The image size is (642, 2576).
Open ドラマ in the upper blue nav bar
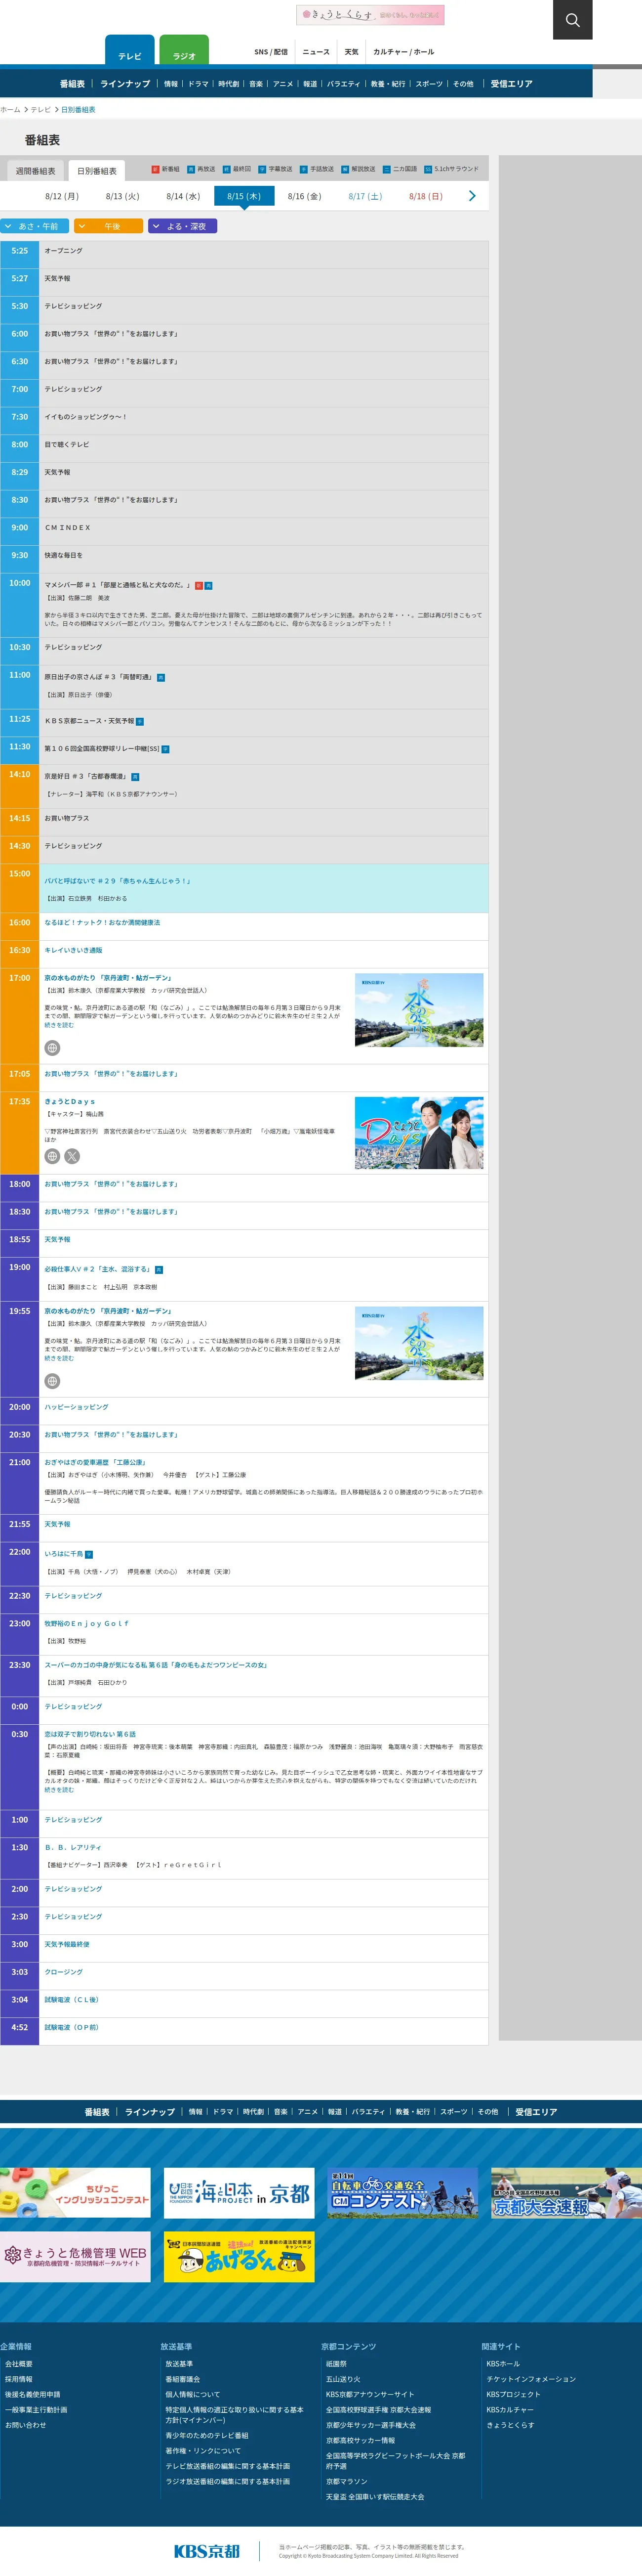[198, 84]
